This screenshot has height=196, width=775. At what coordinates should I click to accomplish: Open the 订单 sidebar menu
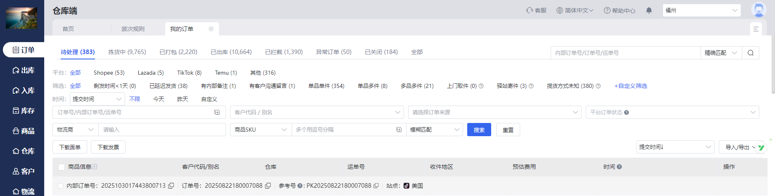pyautogui.click(x=24, y=50)
